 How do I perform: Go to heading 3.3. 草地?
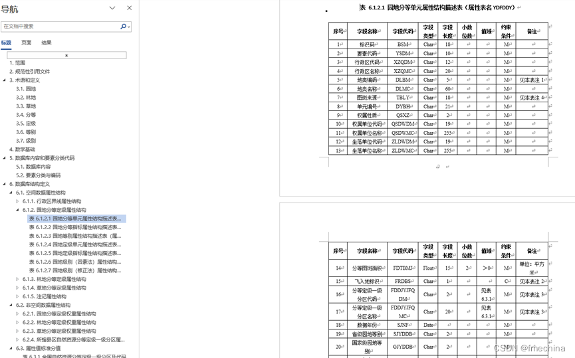coord(26,106)
